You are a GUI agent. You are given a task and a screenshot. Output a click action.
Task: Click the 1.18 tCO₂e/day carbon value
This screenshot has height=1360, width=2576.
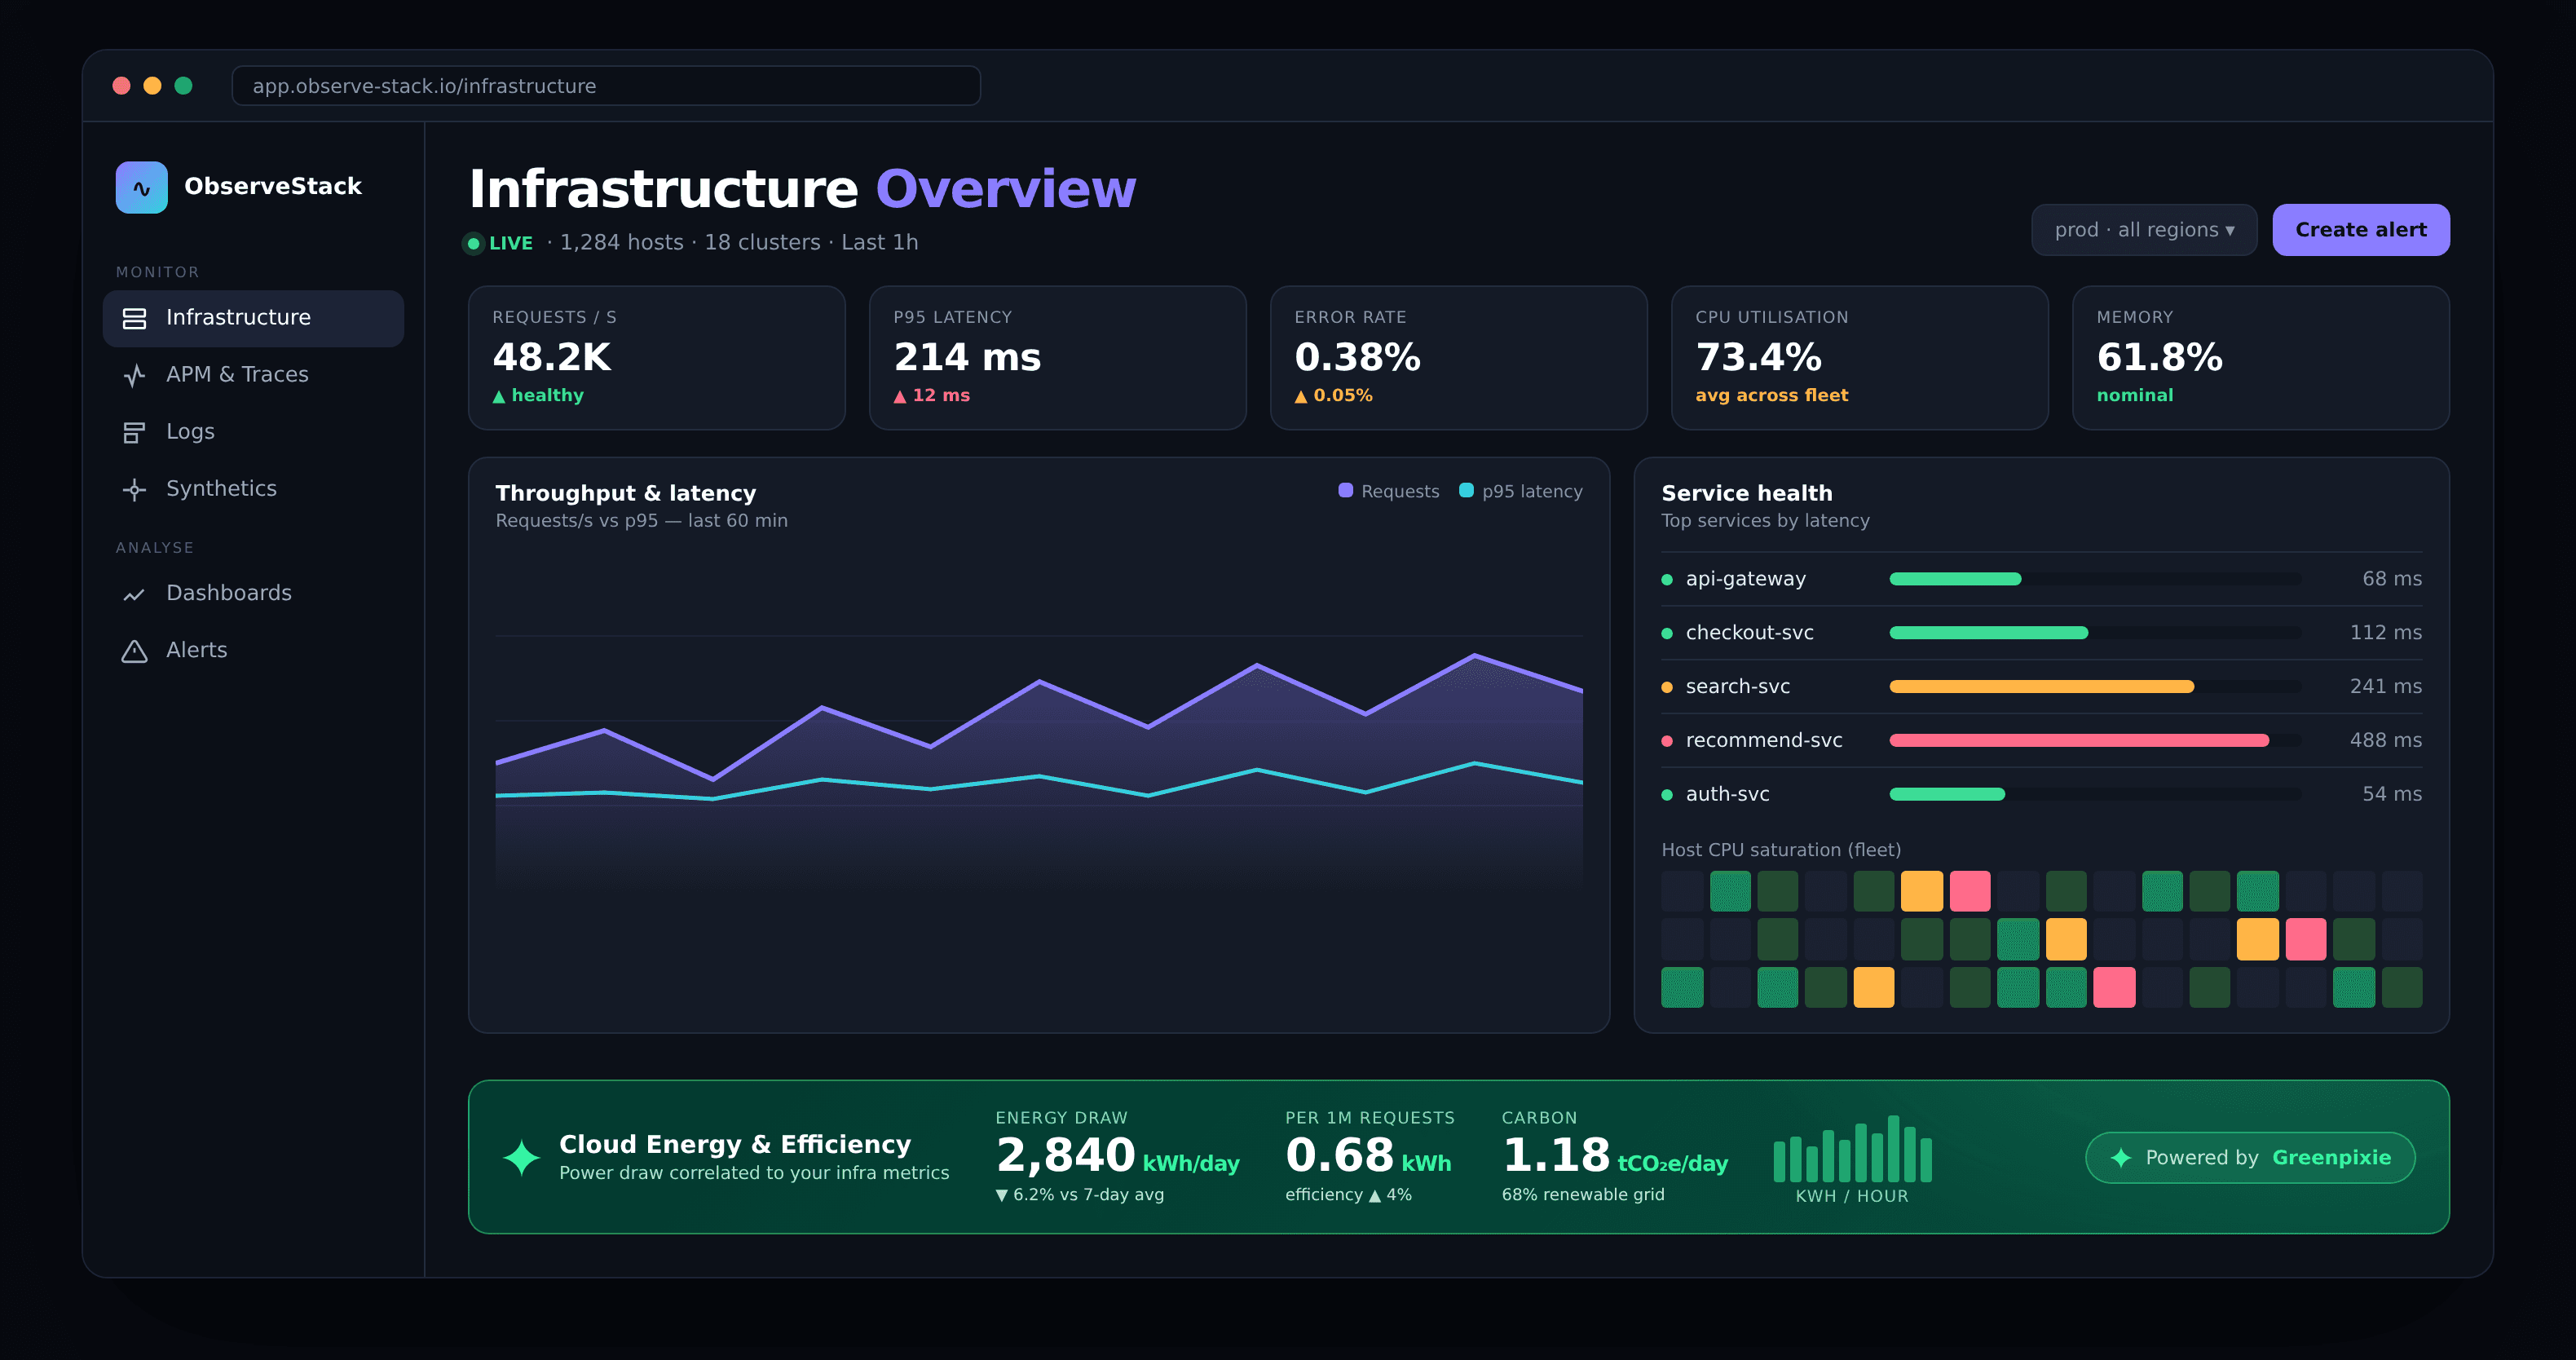coord(1615,1156)
